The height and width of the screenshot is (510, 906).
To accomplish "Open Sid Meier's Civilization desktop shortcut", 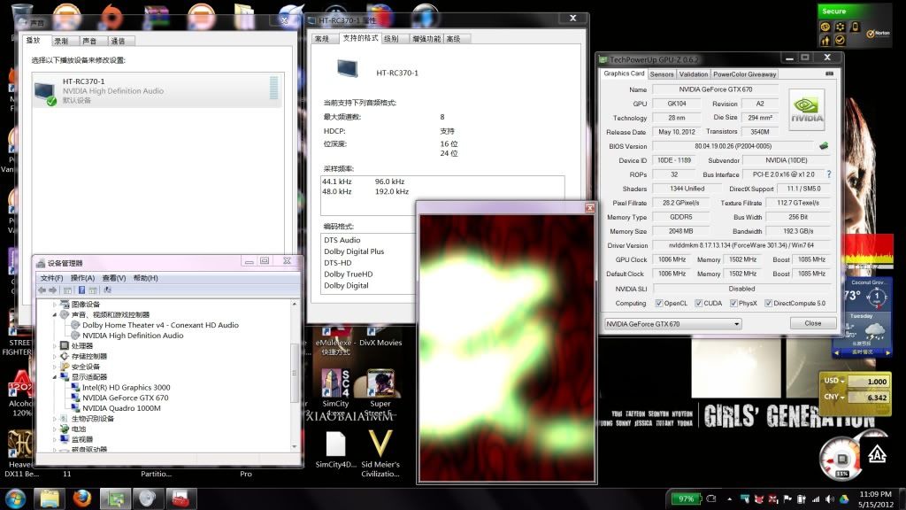I will click(380, 454).
